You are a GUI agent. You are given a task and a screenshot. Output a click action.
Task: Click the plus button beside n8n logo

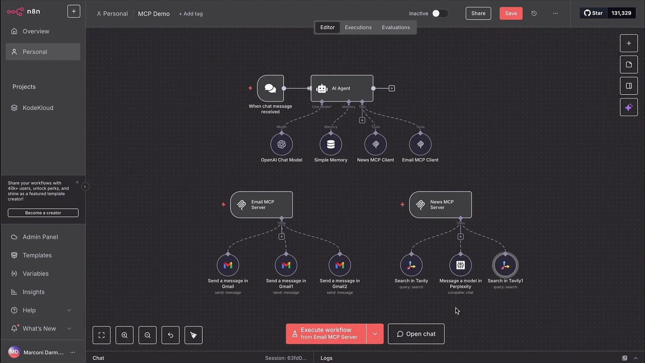tap(74, 11)
